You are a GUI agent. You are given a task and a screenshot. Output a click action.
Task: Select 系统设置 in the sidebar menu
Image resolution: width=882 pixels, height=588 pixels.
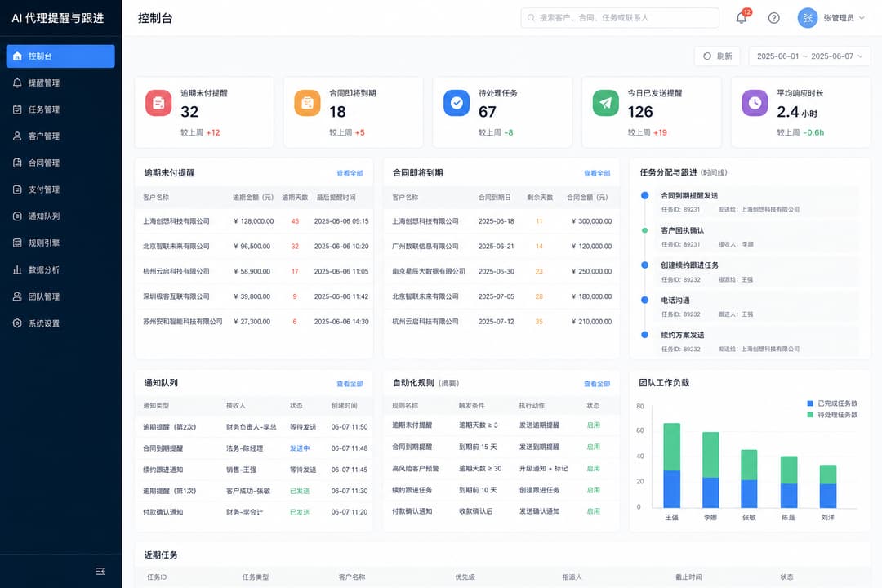click(60, 323)
